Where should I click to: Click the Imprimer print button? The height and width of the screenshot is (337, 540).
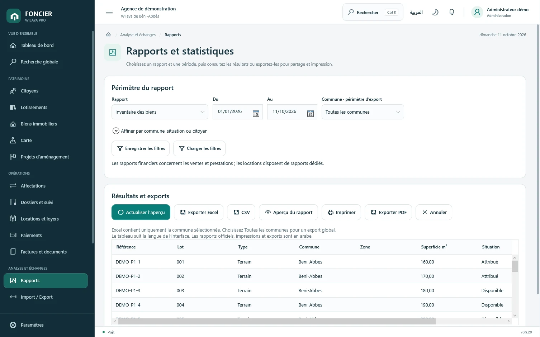tap(341, 213)
